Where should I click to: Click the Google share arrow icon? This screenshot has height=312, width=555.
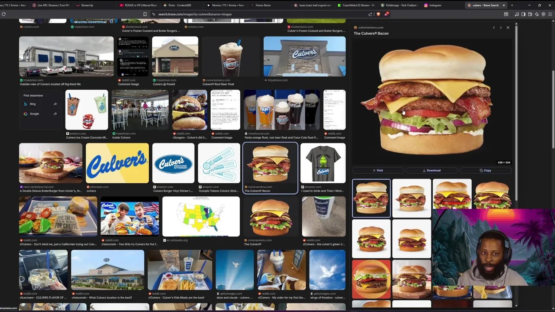coord(55,114)
